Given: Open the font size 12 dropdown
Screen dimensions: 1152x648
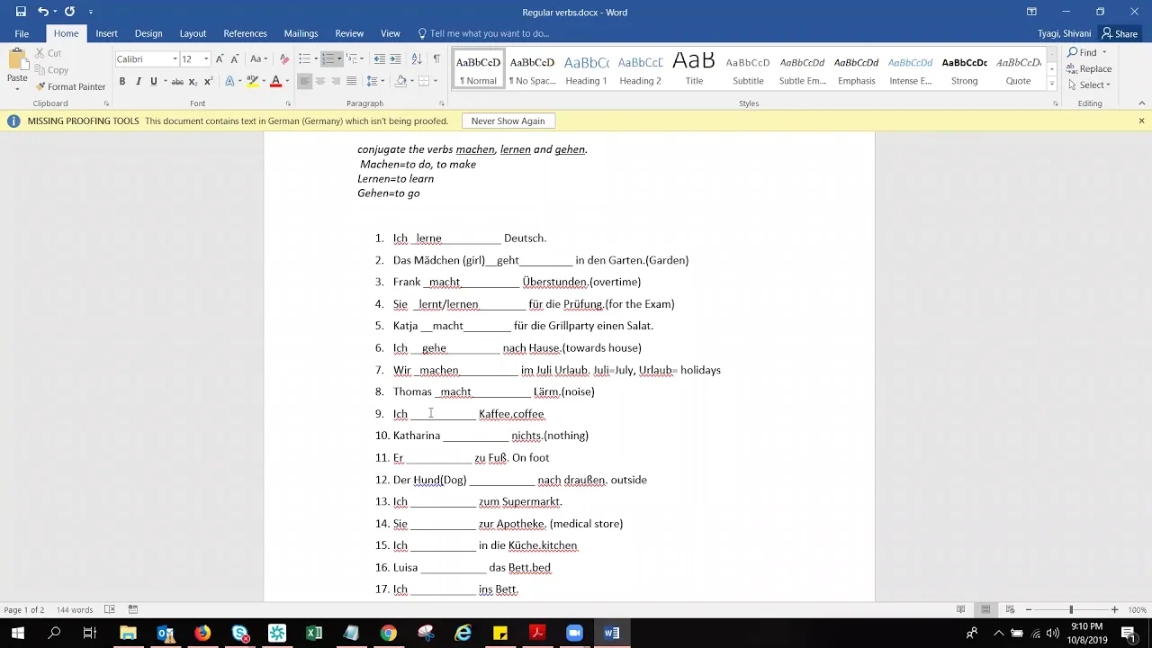Looking at the screenshot, I should (206, 59).
